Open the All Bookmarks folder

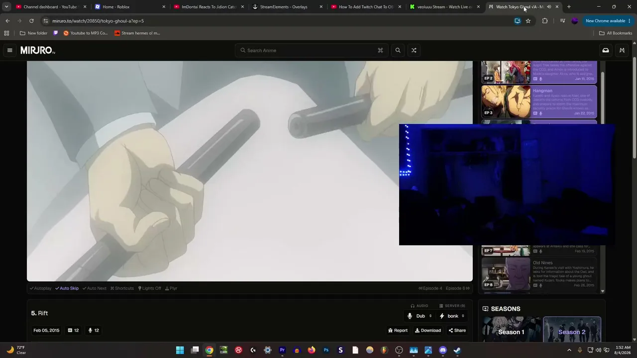(x=616, y=33)
